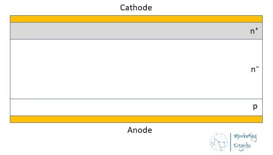Click the Cathode label above the diagram
This screenshot has width=273, height=155.
pos(136,8)
